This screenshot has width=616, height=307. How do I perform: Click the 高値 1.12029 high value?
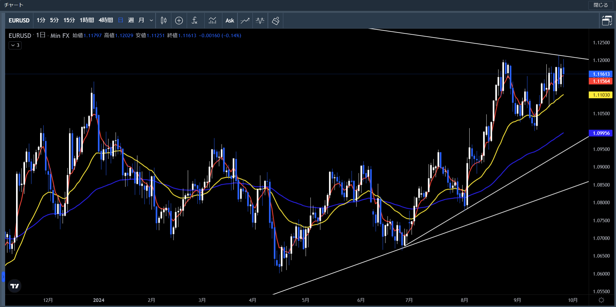point(118,36)
